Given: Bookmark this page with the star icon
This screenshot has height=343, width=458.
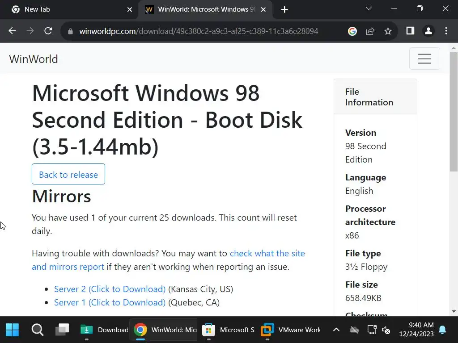Looking at the screenshot, I should coord(388,31).
